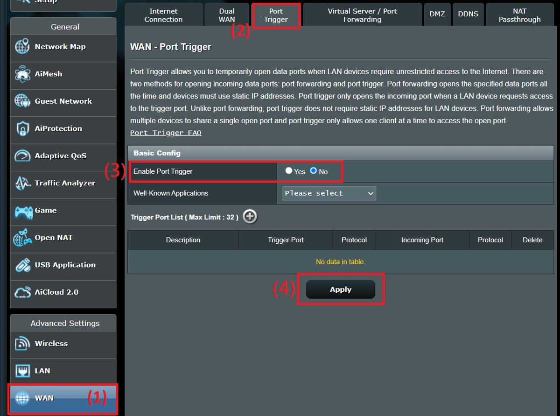
Task: Click the AiCloud 2.0 cloud icon
Action: click(x=22, y=293)
